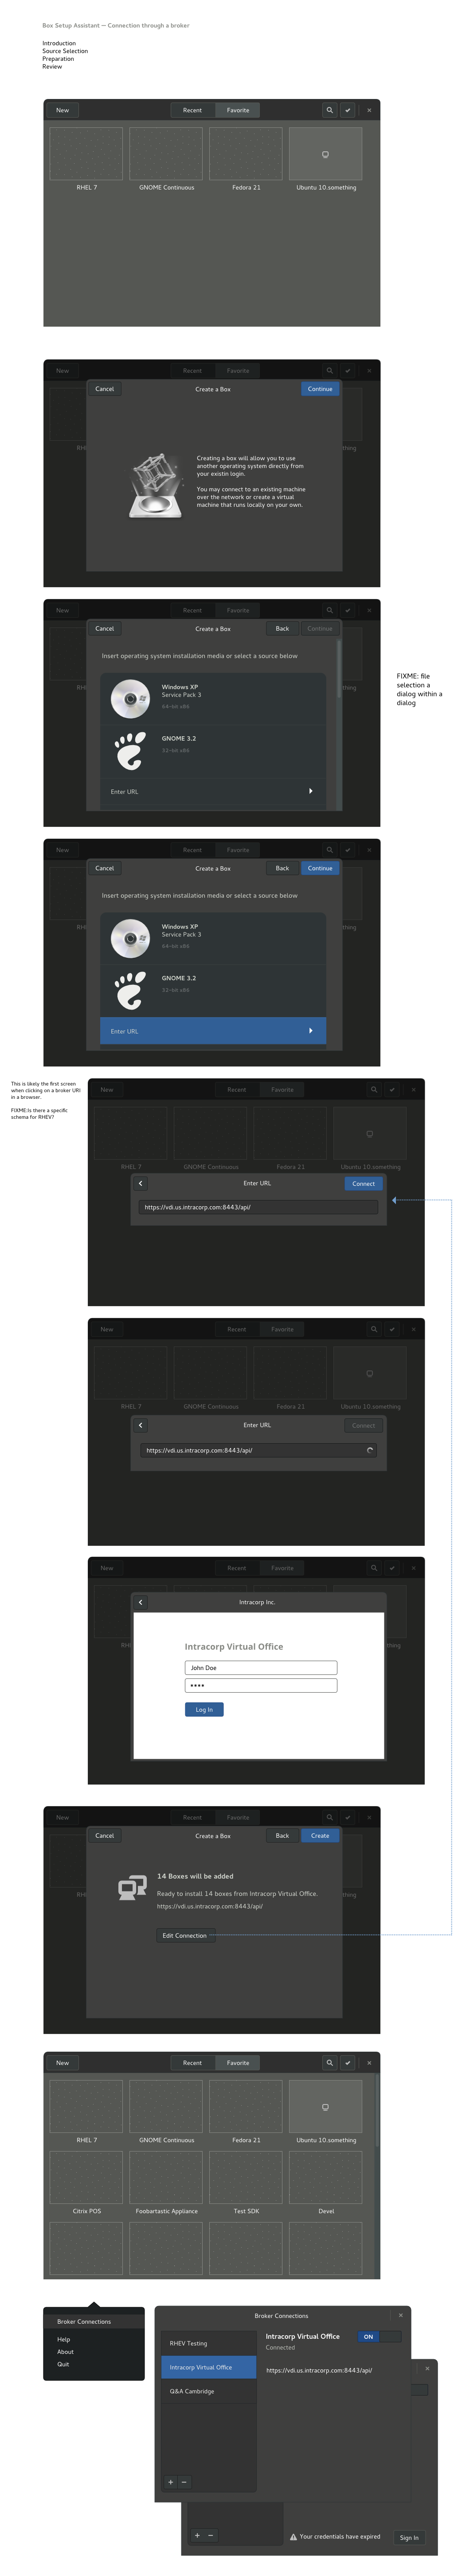This screenshot has width=454, height=2574.
Task: Go back from Enter URL dialog with blue Connect
Action: pyautogui.click(x=141, y=1183)
